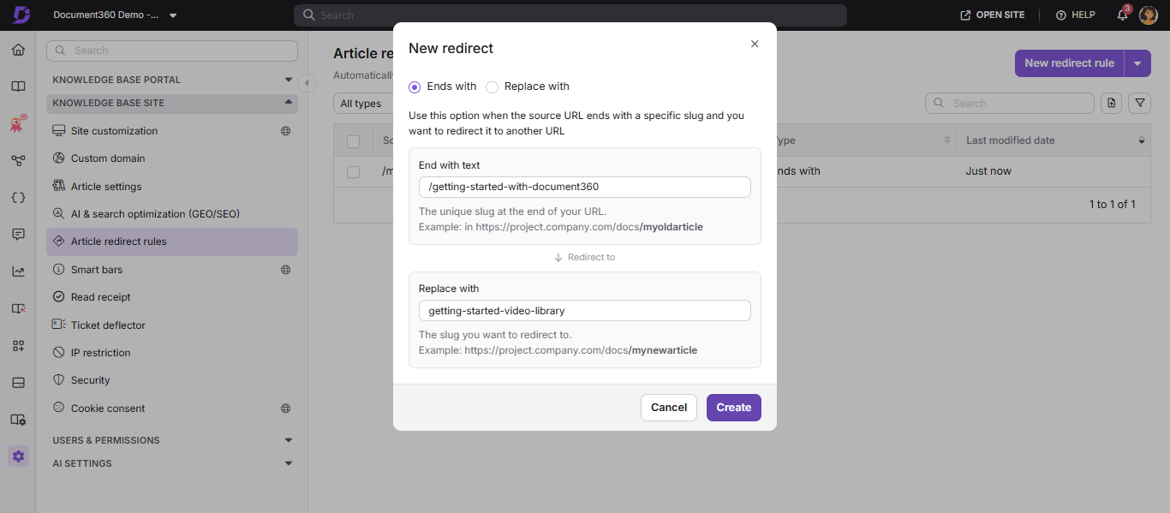Click the globe icon beside Cookie consent
Viewport: 1170px width, 513px height.
(286, 409)
